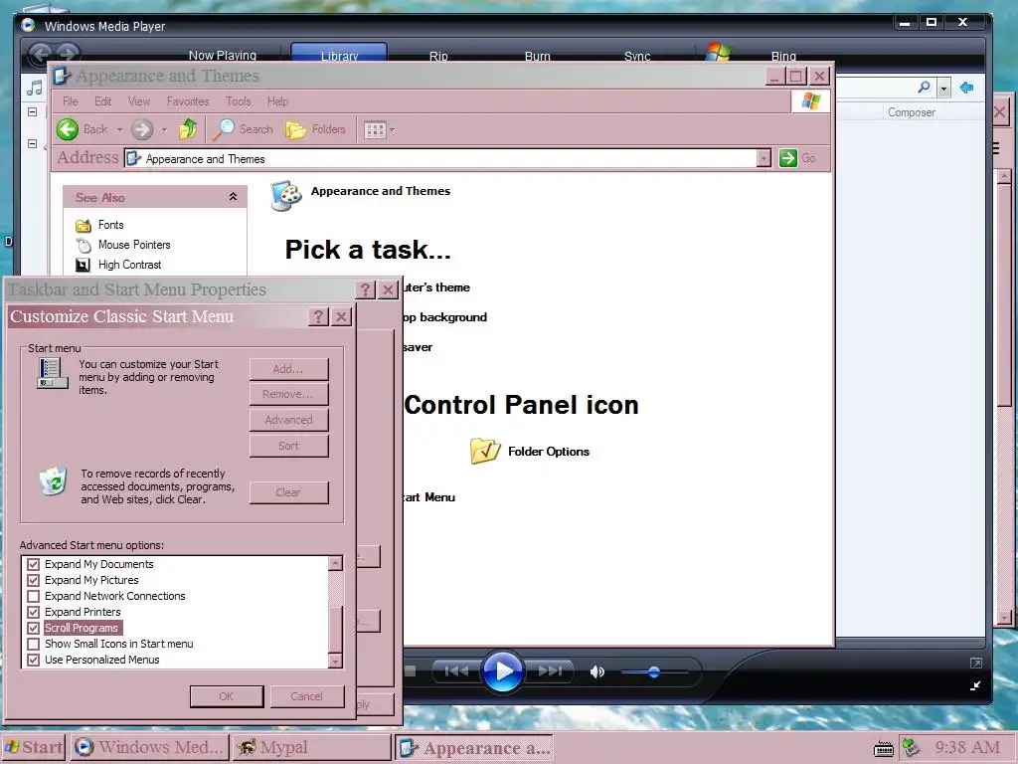This screenshot has width=1018, height=764.
Task: Skip to next track in Media Player
Action: point(550,671)
